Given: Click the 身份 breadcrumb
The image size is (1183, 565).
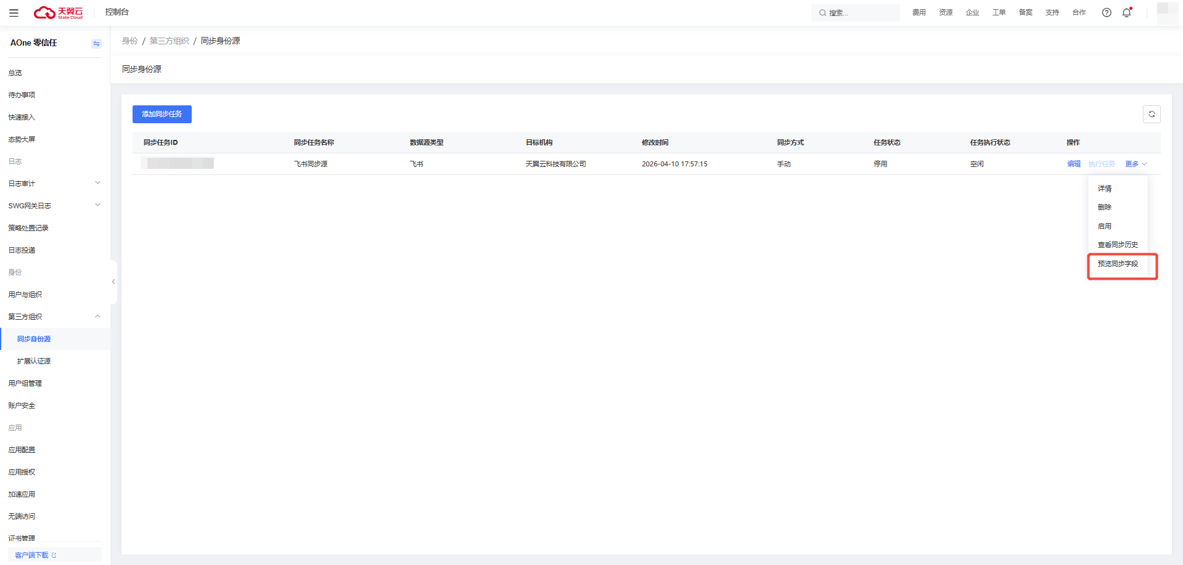Looking at the screenshot, I should pyautogui.click(x=129, y=41).
